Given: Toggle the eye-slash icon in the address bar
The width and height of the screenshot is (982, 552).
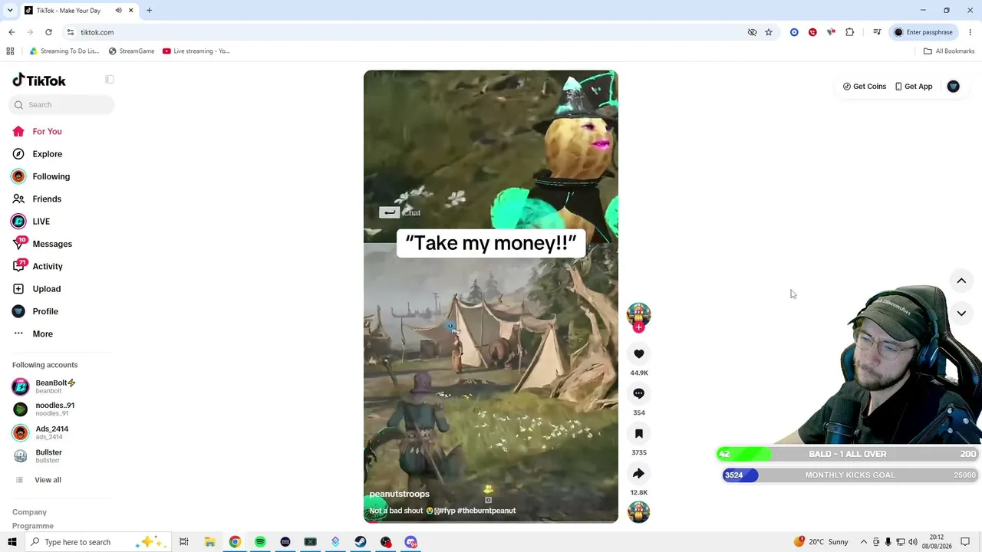Looking at the screenshot, I should pos(752,32).
